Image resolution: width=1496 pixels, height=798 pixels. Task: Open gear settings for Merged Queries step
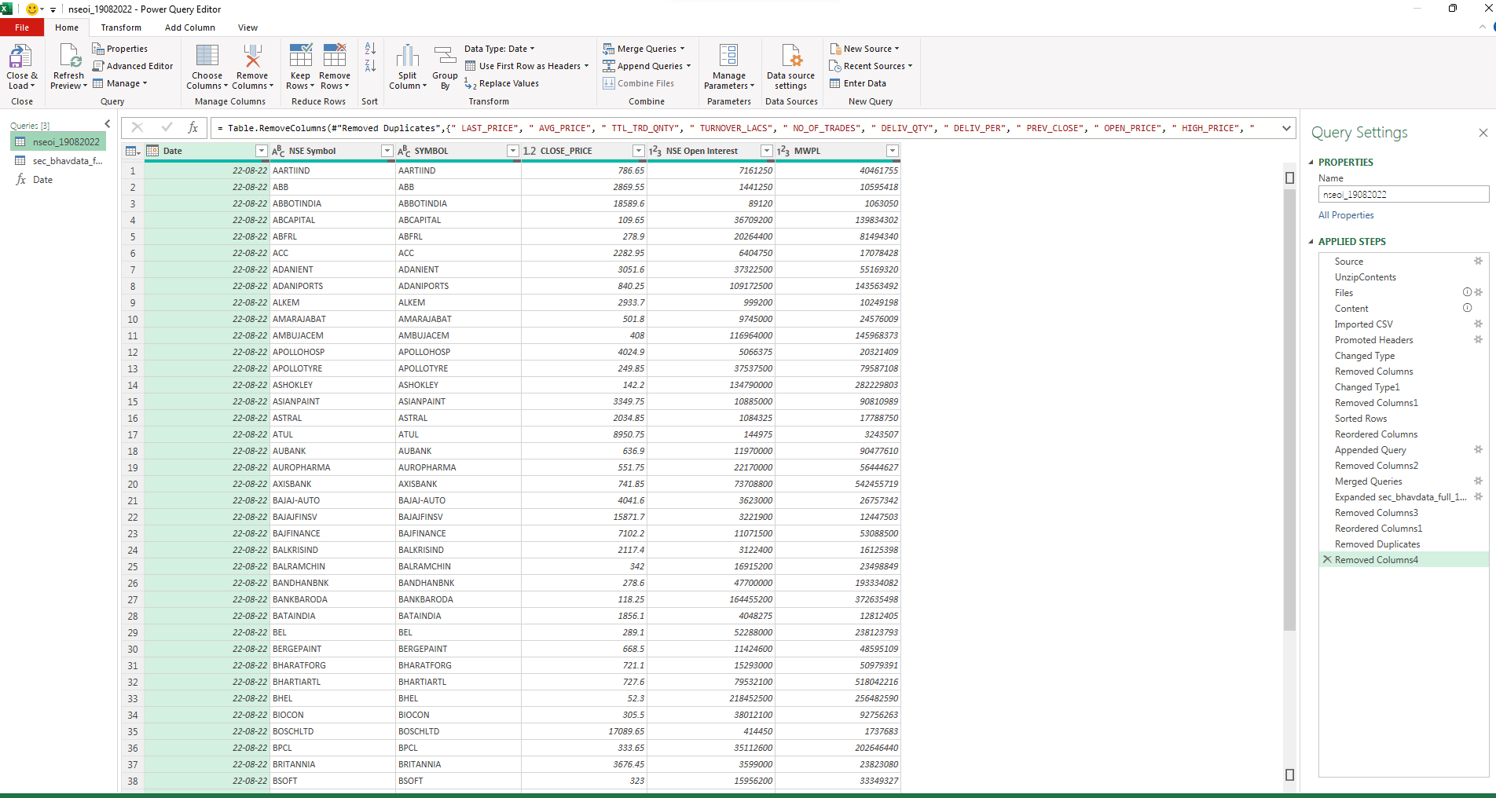coord(1478,481)
